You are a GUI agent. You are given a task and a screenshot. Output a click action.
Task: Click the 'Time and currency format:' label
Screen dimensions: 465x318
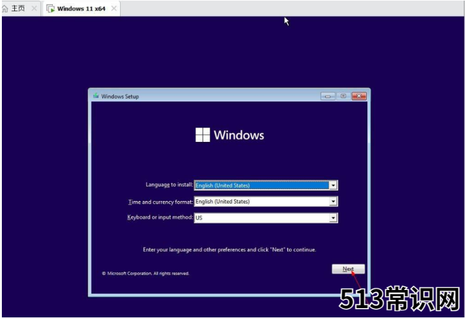[x=160, y=202]
